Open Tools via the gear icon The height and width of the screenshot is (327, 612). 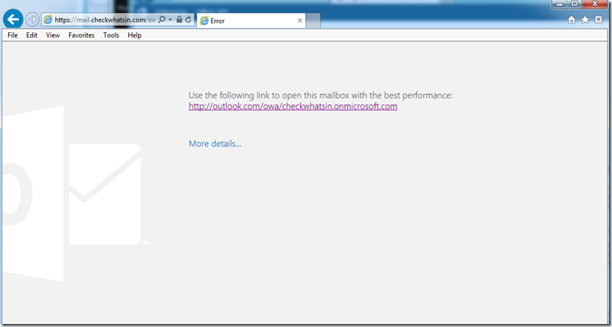coord(598,20)
